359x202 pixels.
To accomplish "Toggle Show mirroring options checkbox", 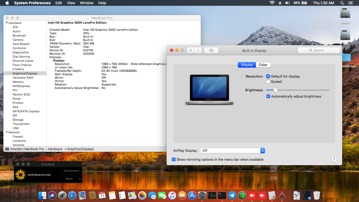I will click(174, 159).
